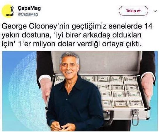Click the ÇapaMag display name
The height and width of the screenshot is (132, 160).
(29, 8)
